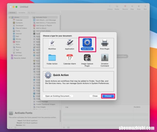Select the Activate Fonts action
Viewport: 157px width, 132px height.
click(x=45, y=17)
